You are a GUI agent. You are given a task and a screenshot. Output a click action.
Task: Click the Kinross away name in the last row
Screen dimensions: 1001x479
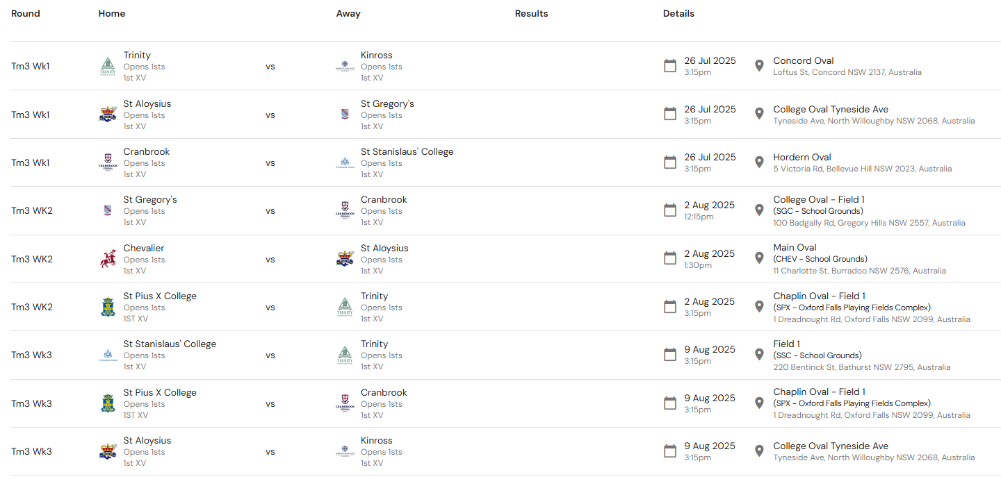[x=376, y=440]
